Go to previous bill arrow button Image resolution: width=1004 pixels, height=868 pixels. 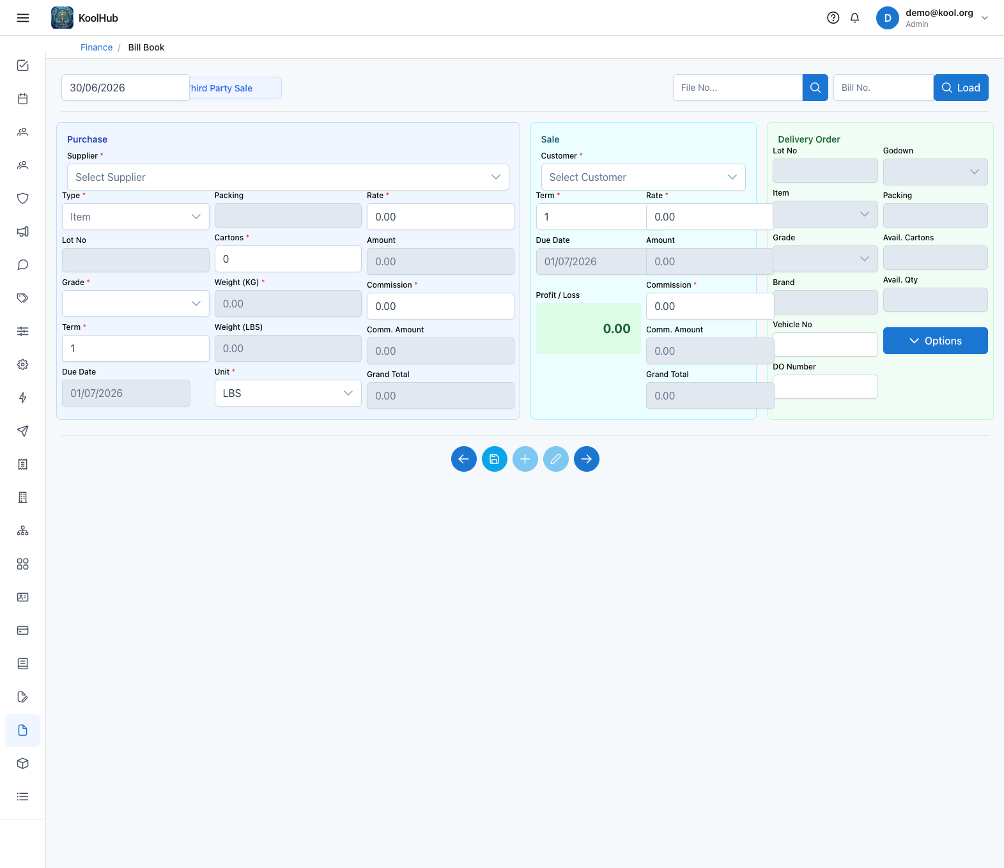pos(464,459)
